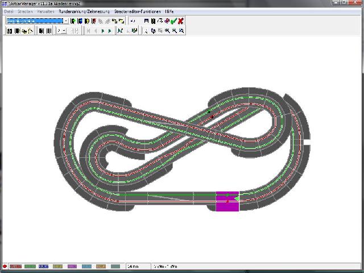Screen dimensions: 364x273
Task: Open the Strecken menu
Action: pyautogui.click(x=25, y=11)
